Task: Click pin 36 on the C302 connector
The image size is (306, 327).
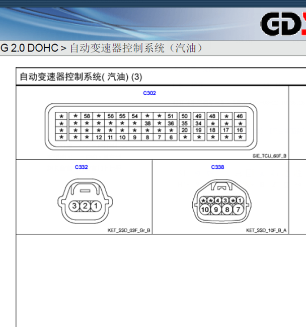Action: pos(171,123)
